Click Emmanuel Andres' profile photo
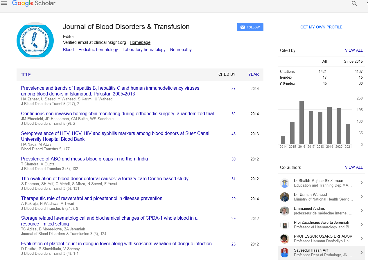Viewport: 368px width, 260px height. pyautogui.click(x=285, y=211)
